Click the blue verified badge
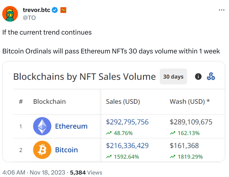Screen dimensions: 229x177 pos(55,10)
